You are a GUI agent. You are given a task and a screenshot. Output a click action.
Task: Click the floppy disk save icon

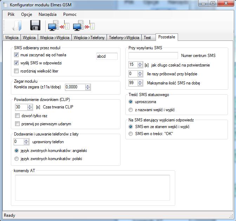tap(35, 25)
